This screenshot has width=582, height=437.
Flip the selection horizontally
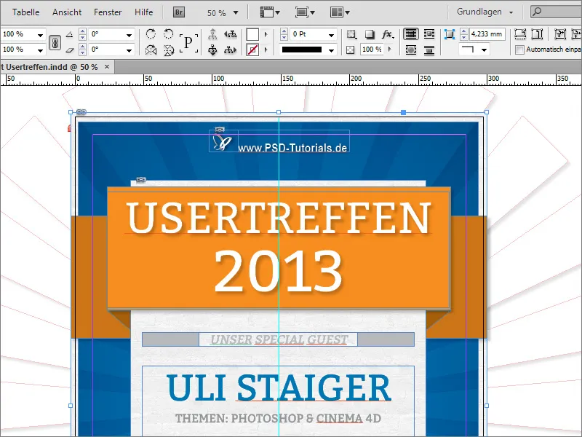pyautogui.click(x=151, y=50)
